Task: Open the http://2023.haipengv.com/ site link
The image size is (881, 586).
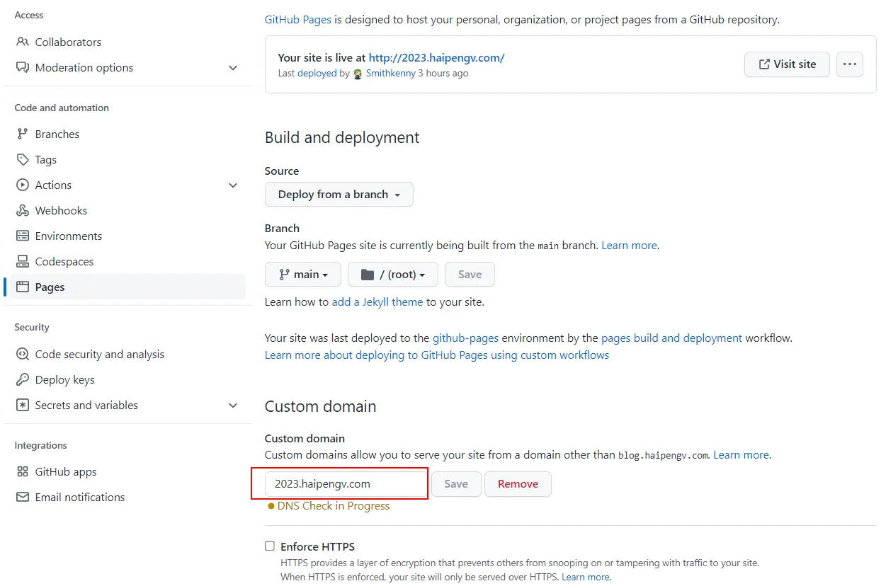Action: [437, 57]
